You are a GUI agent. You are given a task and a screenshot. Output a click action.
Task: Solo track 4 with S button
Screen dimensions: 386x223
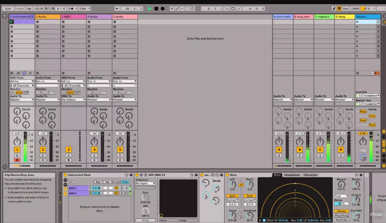94,155
